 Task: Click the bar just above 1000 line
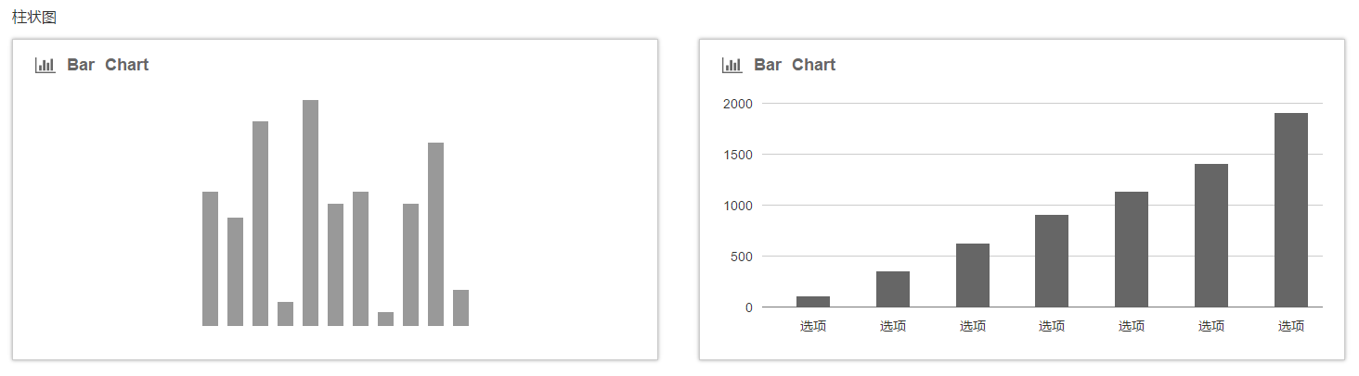(x=1132, y=249)
